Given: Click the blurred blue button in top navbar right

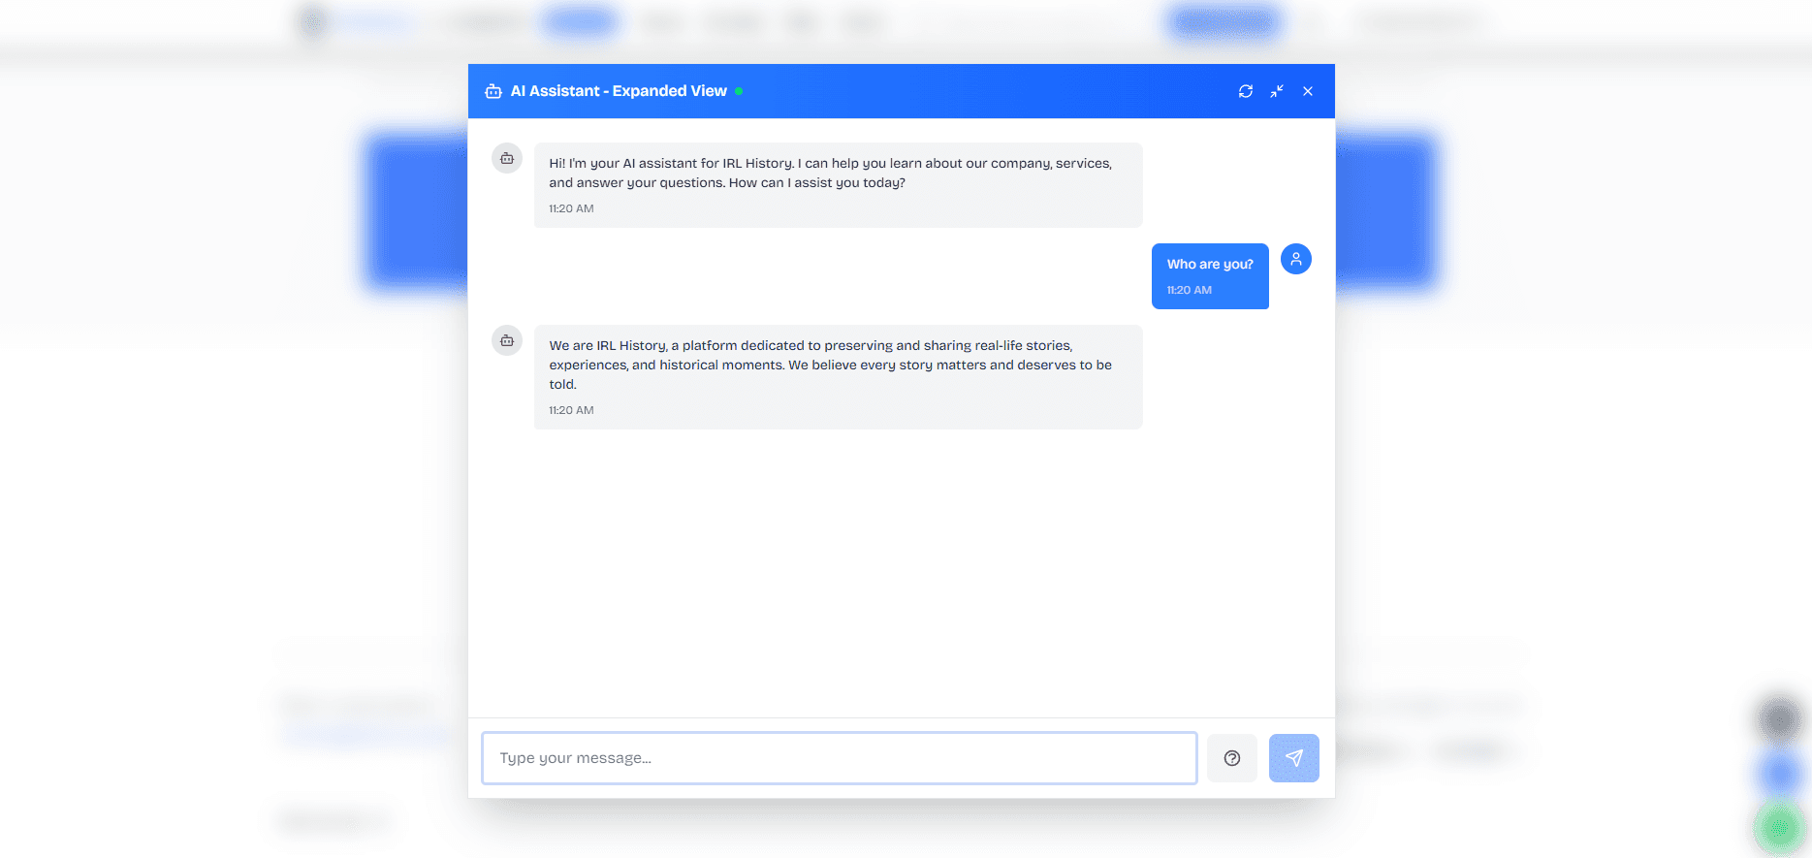Looking at the screenshot, I should (x=1224, y=22).
